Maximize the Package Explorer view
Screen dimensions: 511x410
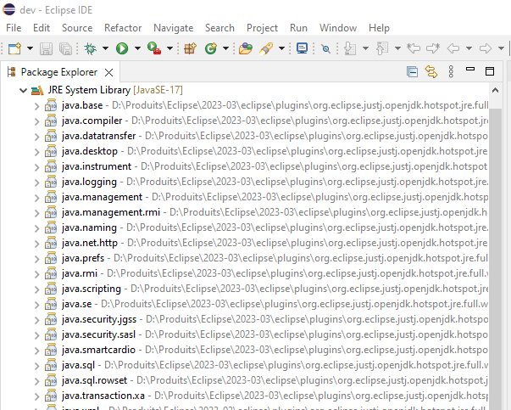point(490,71)
